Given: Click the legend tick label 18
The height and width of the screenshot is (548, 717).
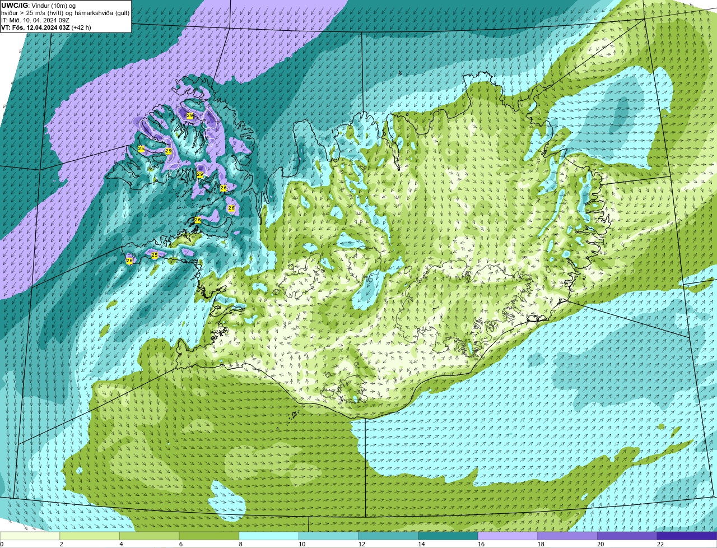Looking at the screenshot, I should (541, 544).
